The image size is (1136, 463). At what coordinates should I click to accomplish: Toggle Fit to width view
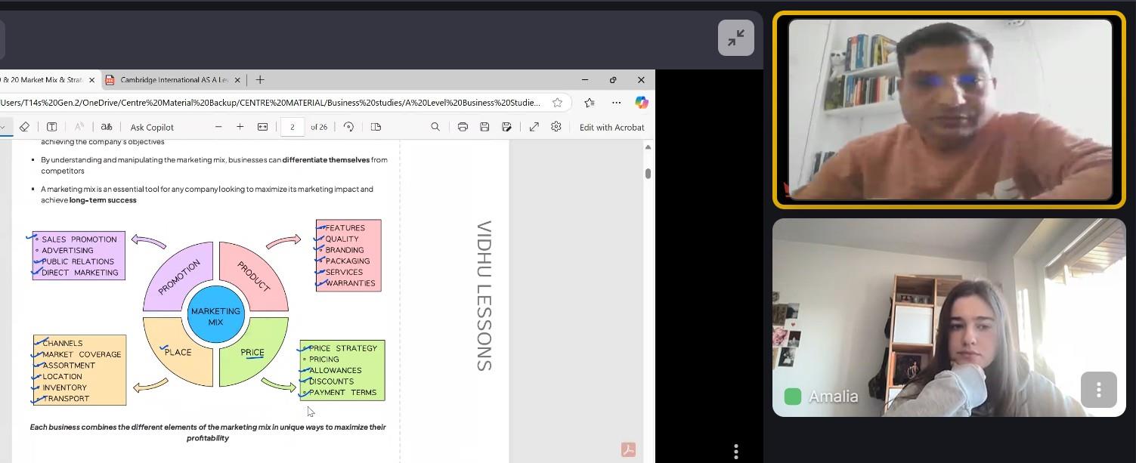click(262, 127)
